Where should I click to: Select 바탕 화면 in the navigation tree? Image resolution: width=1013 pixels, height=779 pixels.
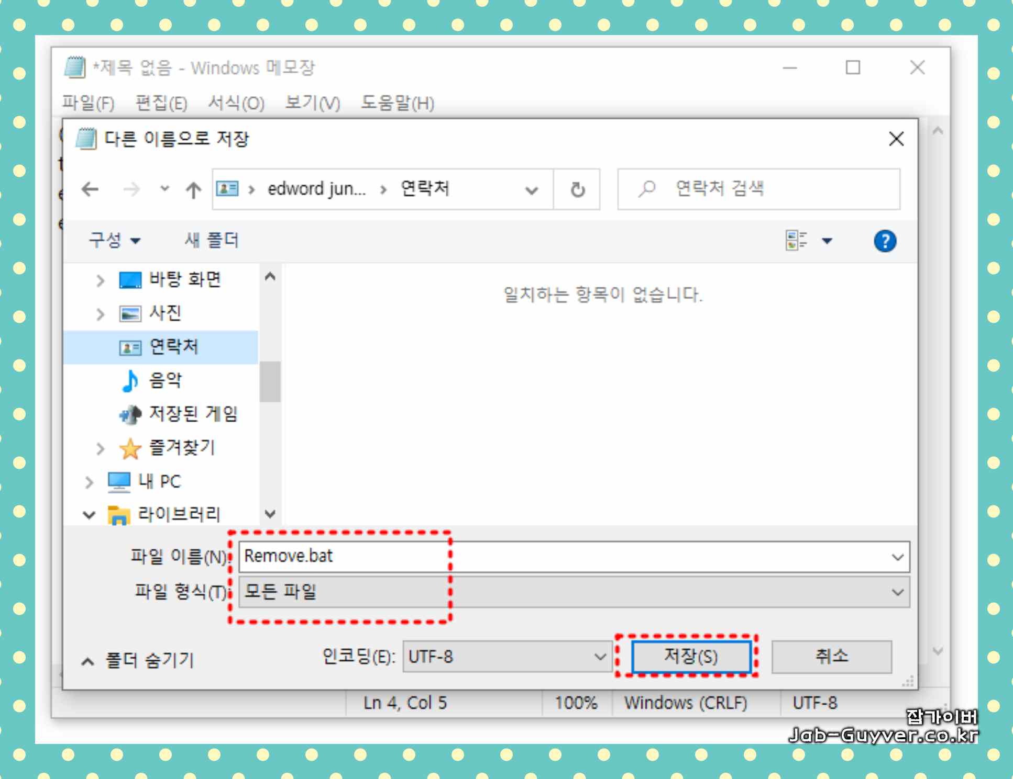[x=184, y=279]
